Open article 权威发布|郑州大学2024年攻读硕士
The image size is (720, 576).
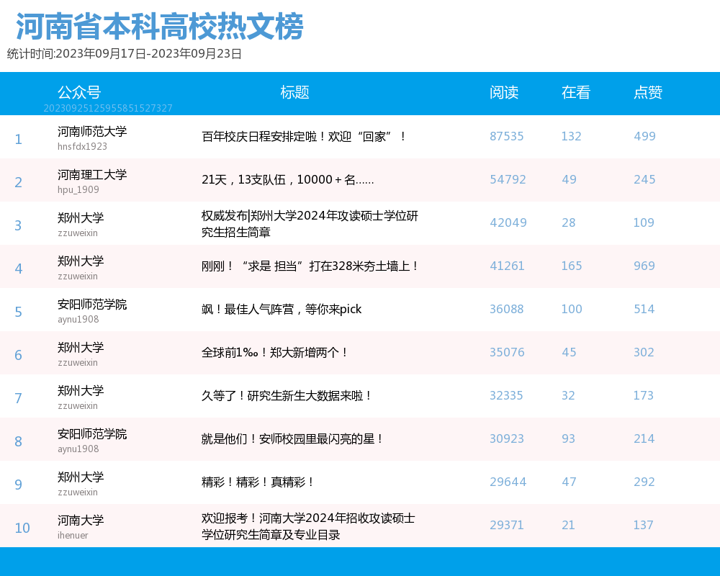310,224
